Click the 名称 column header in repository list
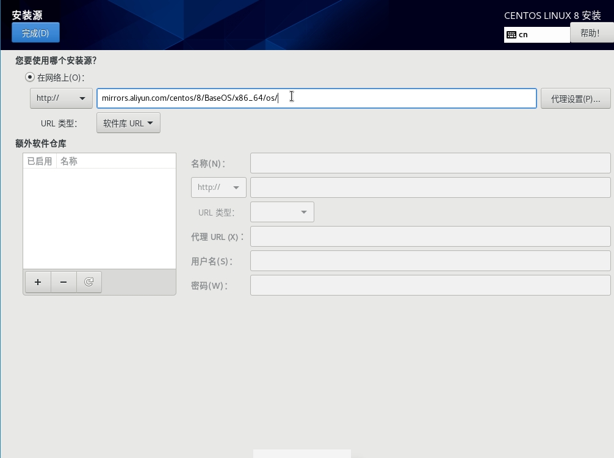 [x=69, y=161]
